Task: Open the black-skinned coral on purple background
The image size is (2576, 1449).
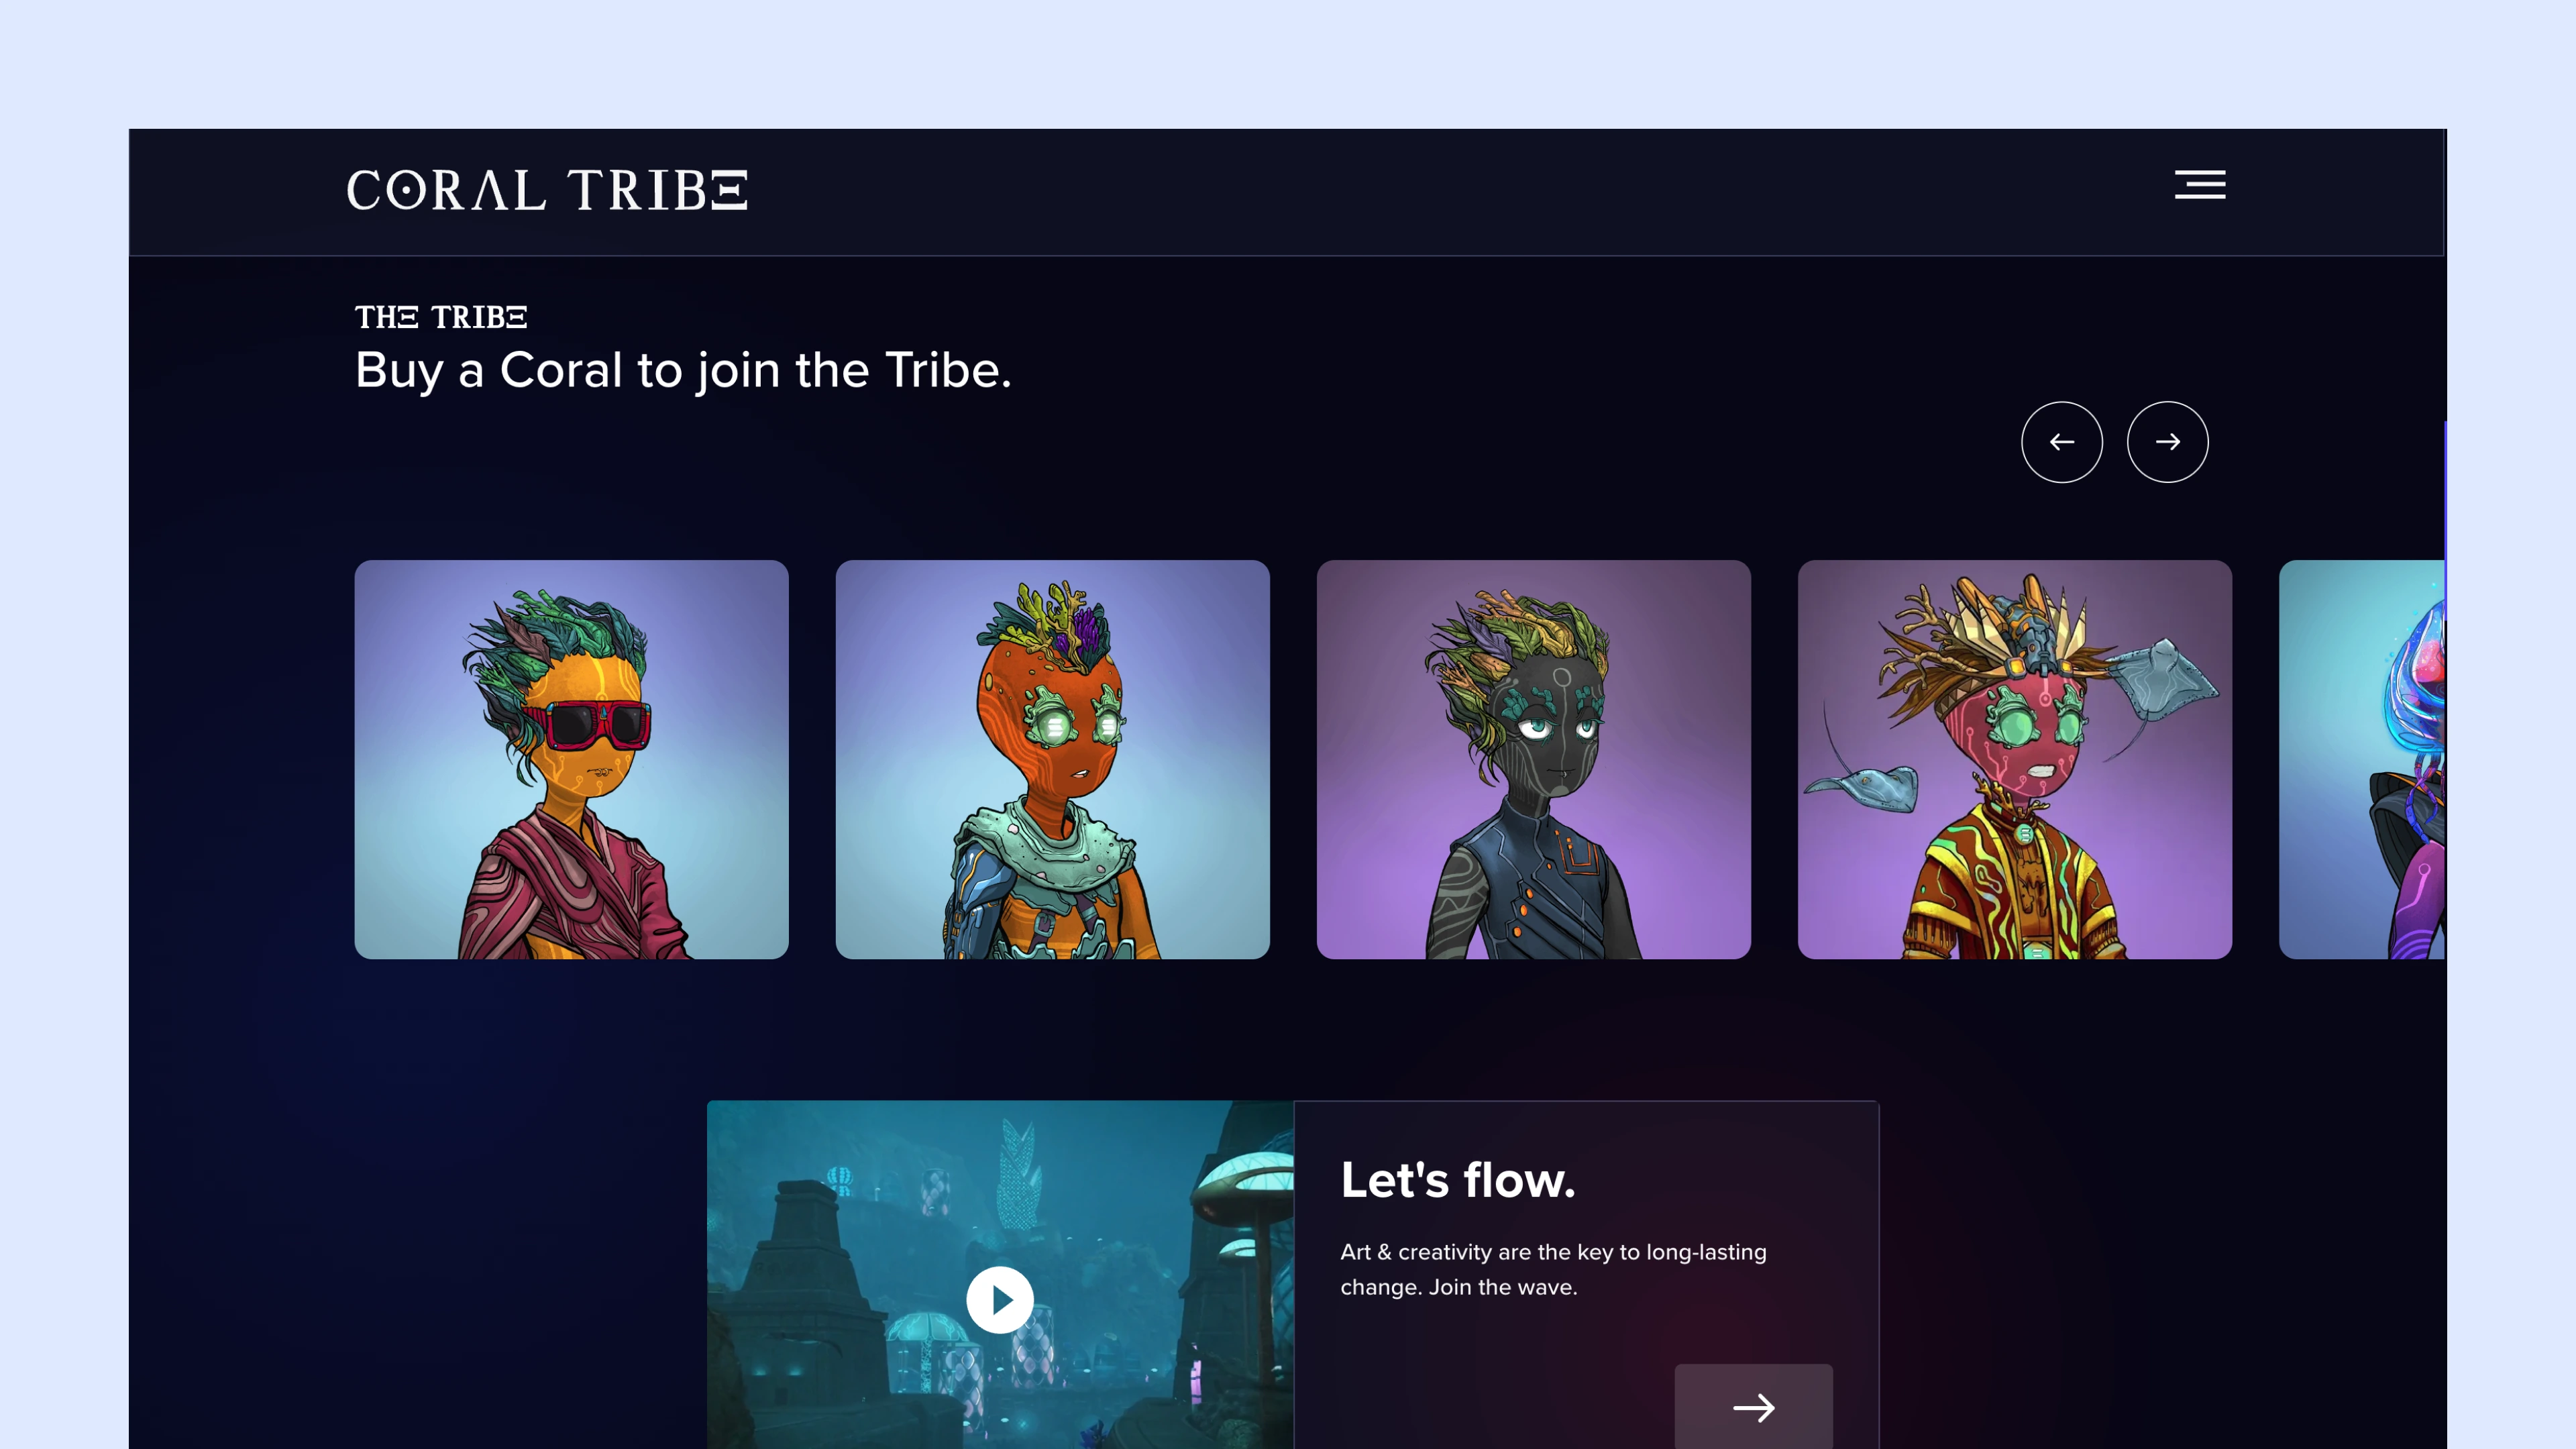Action: [1533, 759]
